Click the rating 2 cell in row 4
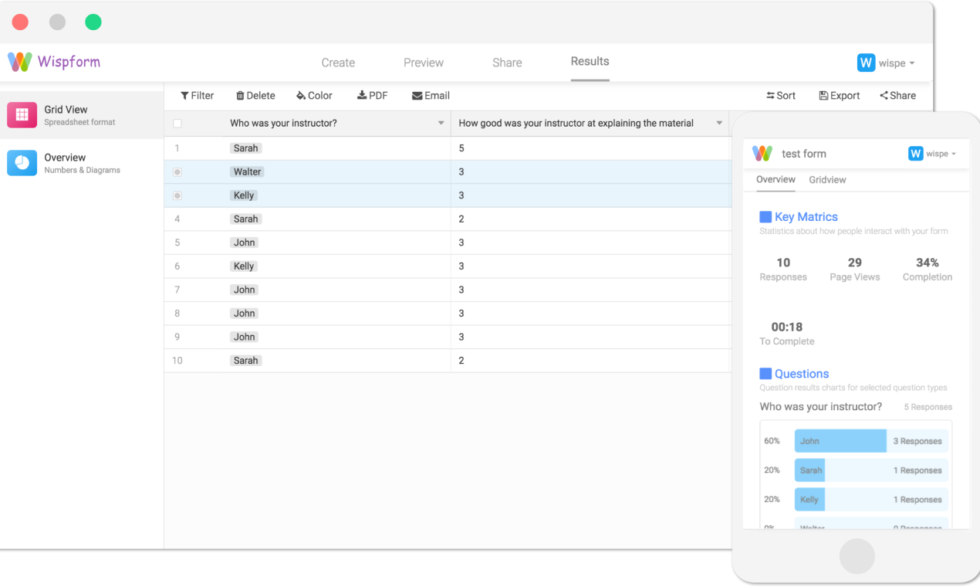The height and width of the screenshot is (587, 980). (x=590, y=219)
